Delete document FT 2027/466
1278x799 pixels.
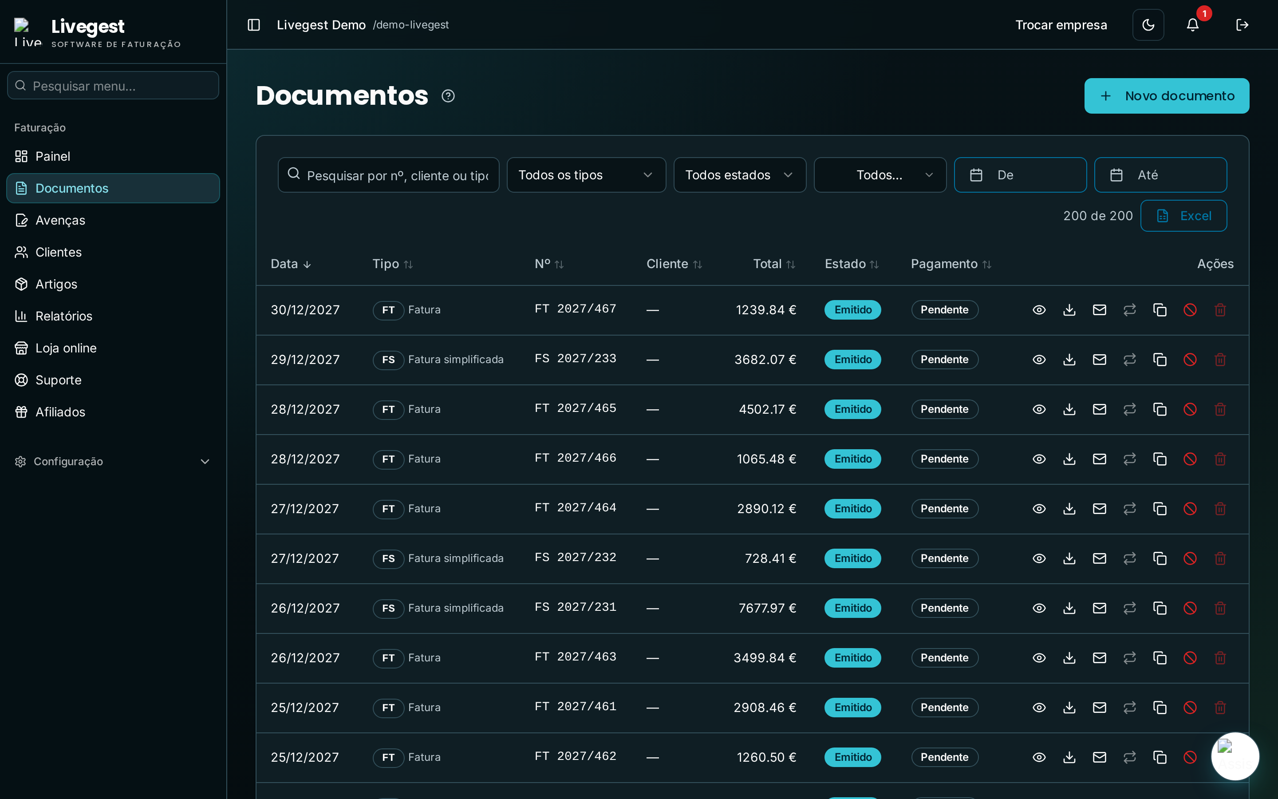[x=1220, y=459]
